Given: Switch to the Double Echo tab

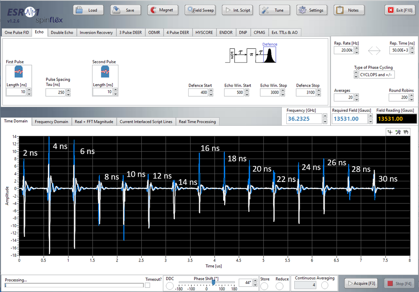Looking at the screenshot, I should [62, 32].
